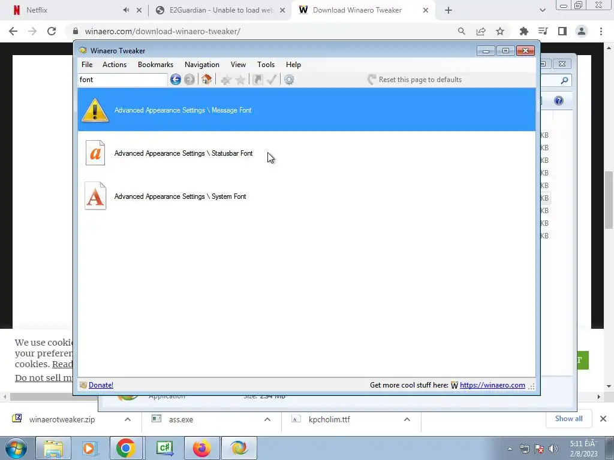Open the https://winaero.com link
The height and width of the screenshot is (460, 614).
(x=492, y=385)
